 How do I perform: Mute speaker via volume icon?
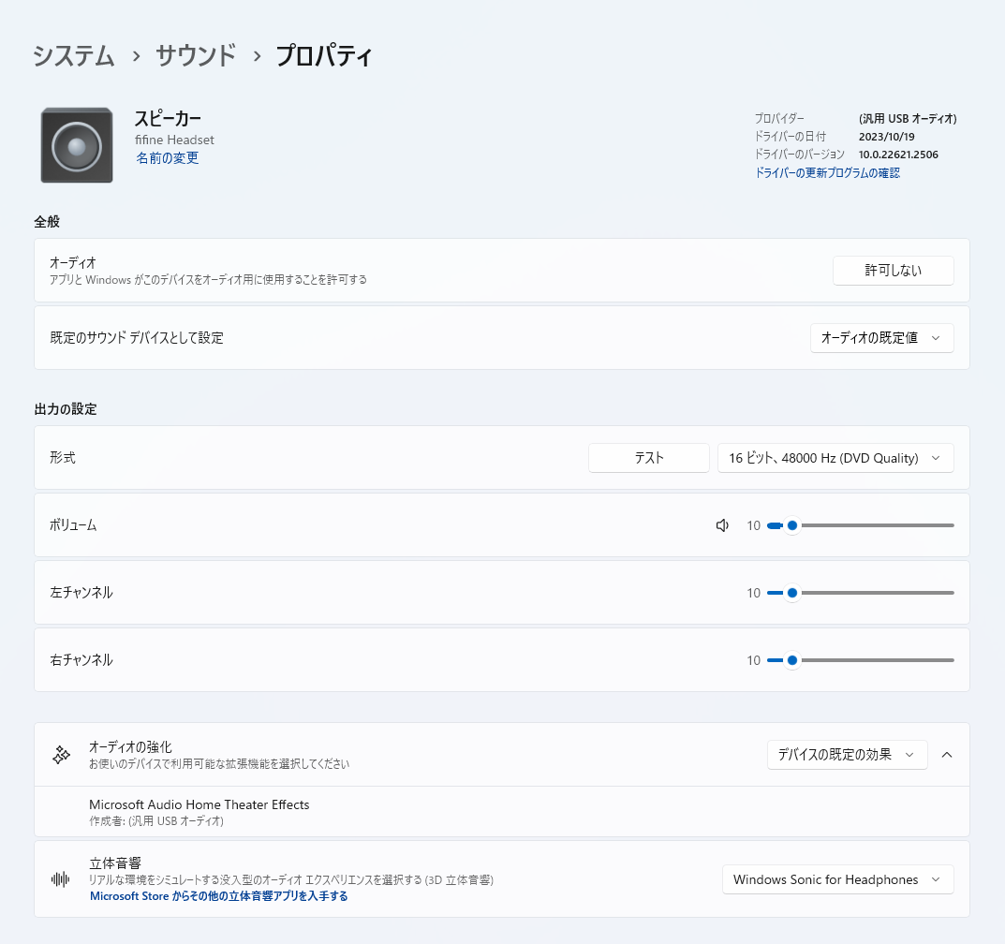tap(722, 525)
